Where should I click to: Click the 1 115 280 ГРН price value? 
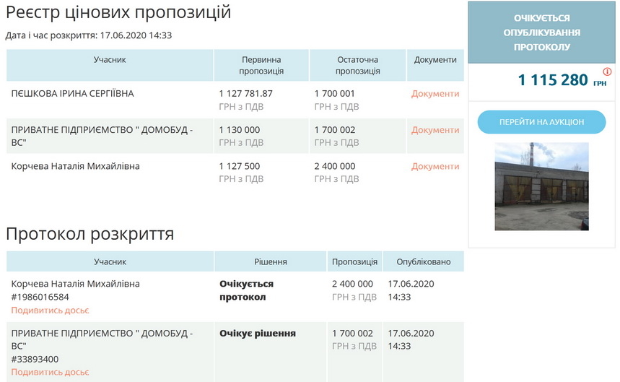click(554, 80)
